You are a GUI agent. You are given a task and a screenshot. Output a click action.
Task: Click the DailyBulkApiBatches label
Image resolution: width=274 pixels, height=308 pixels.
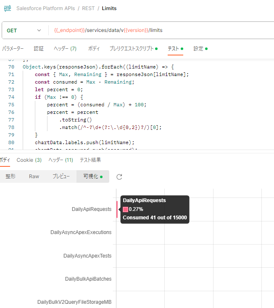pos(88,279)
